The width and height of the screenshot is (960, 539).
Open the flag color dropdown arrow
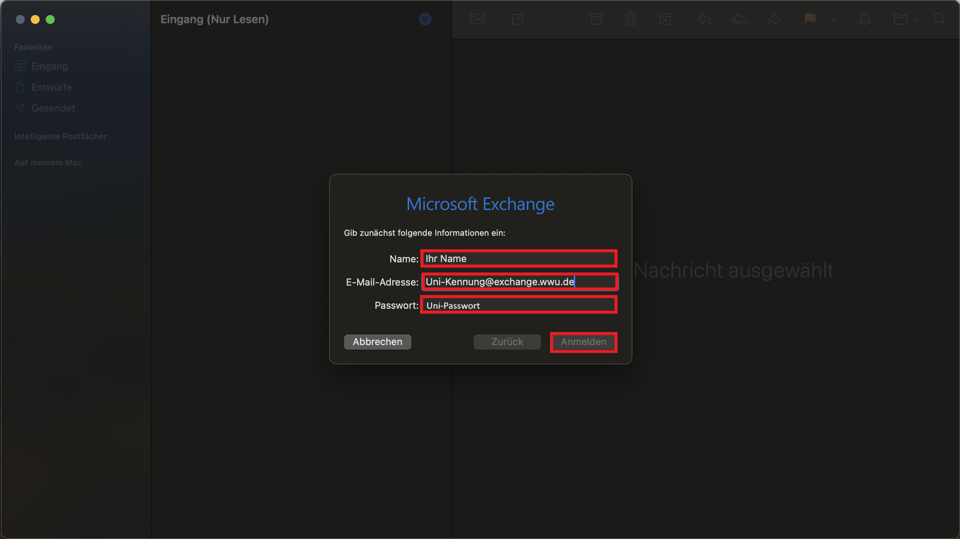click(833, 19)
